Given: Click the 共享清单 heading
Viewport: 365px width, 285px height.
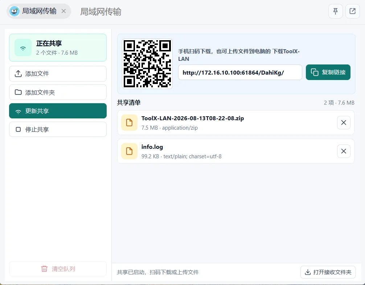Looking at the screenshot, I should click(x=129, y=102).
